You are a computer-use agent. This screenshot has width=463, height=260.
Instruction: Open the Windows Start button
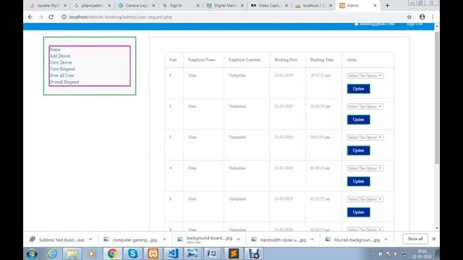(32, 253)
